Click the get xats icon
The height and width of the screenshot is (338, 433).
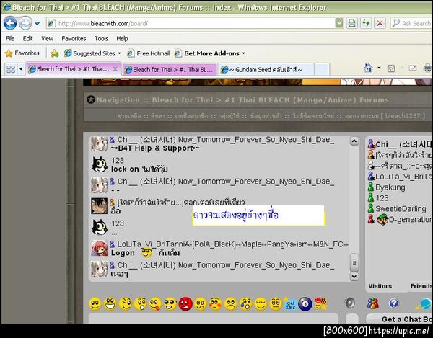click(290, 304)
